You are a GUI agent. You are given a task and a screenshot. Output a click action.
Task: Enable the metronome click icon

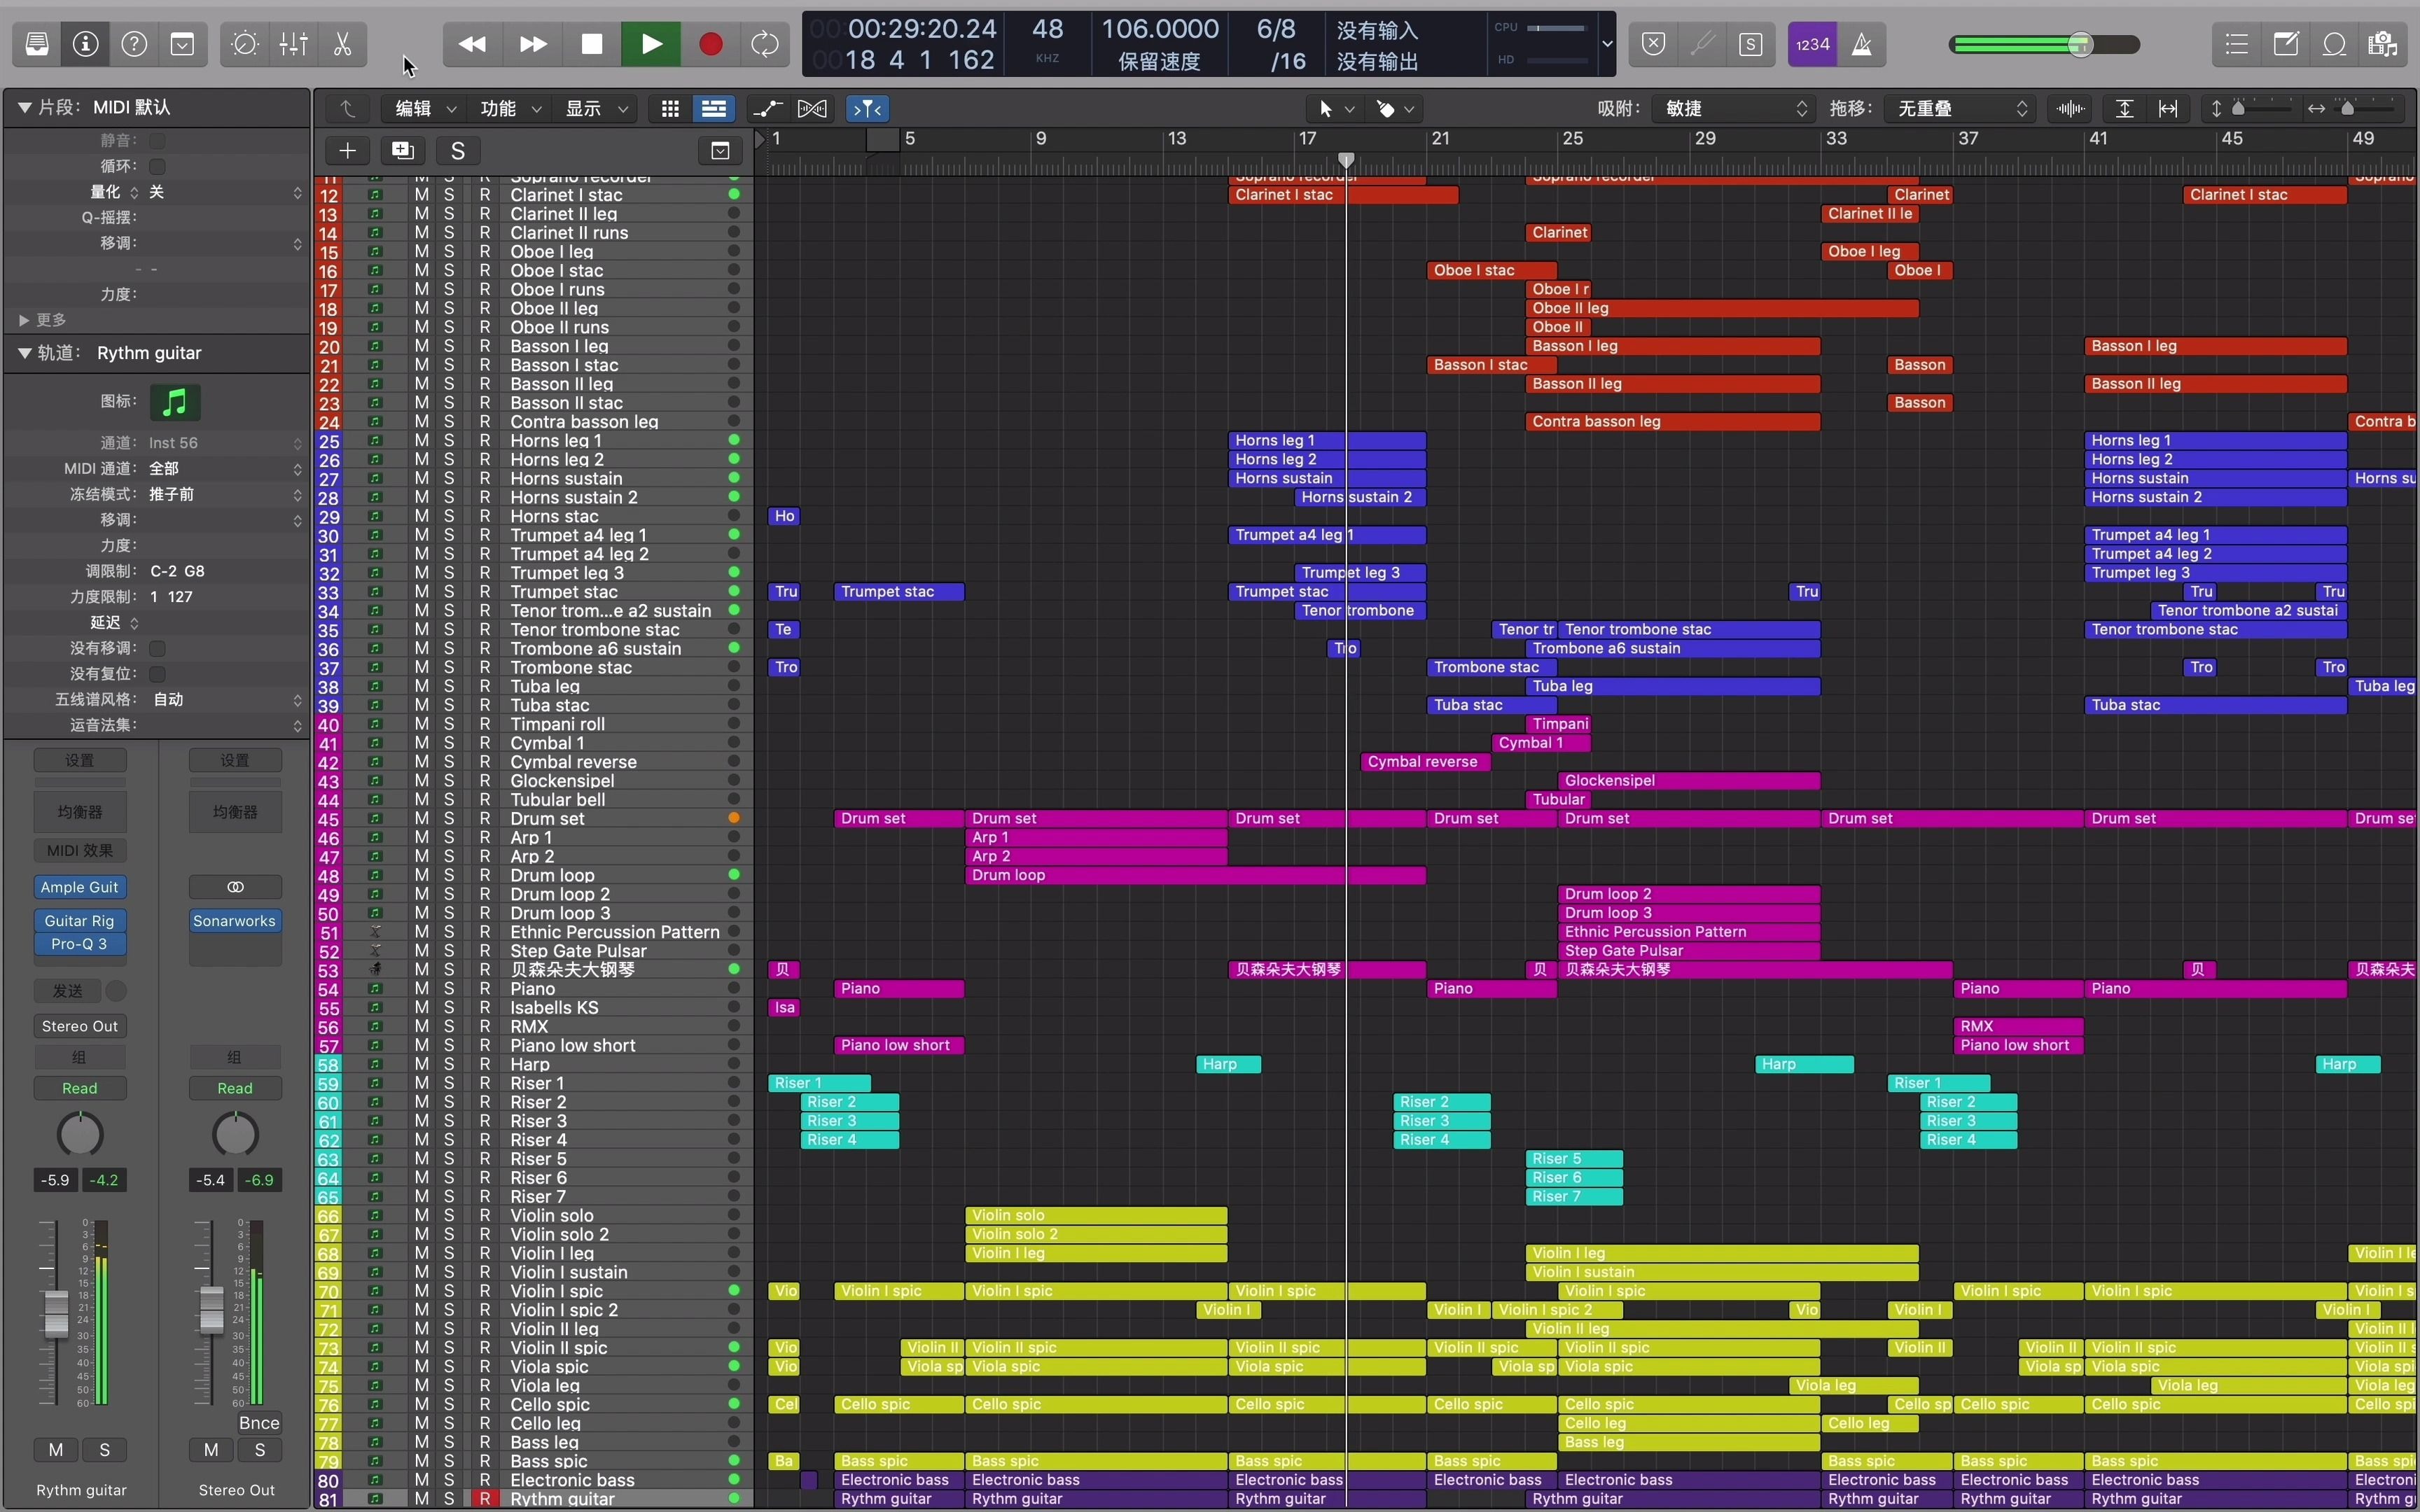(1862, 44)
